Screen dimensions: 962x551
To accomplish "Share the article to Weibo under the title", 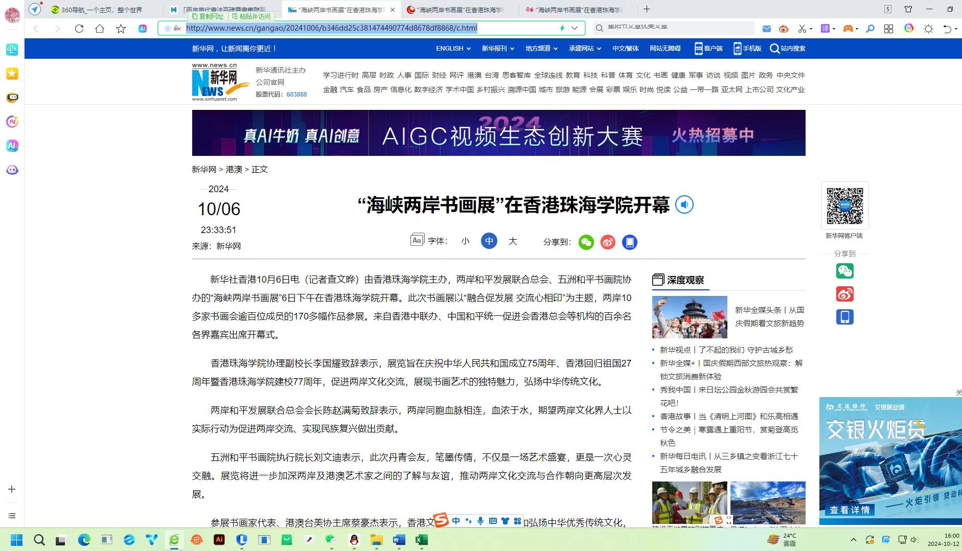I will (608, 242).
